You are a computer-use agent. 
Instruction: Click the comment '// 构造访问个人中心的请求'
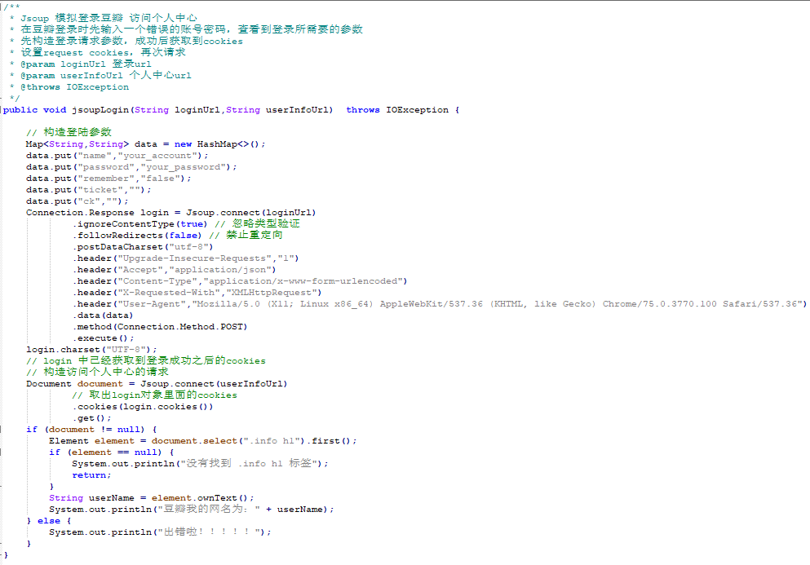[x=97, y=372]
